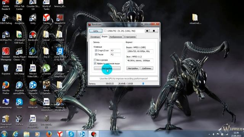Open the песни desktop folder
This screenshot has width=244, height=137.
coord(47,36)
